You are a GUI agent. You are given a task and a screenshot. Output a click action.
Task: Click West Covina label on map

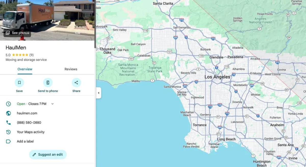pos(273,74)
